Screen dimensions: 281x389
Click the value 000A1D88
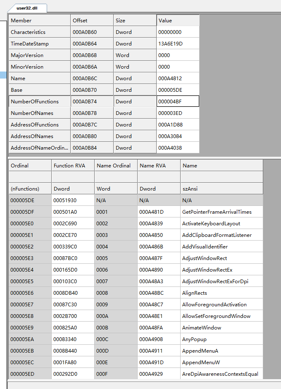pos(178,124)
